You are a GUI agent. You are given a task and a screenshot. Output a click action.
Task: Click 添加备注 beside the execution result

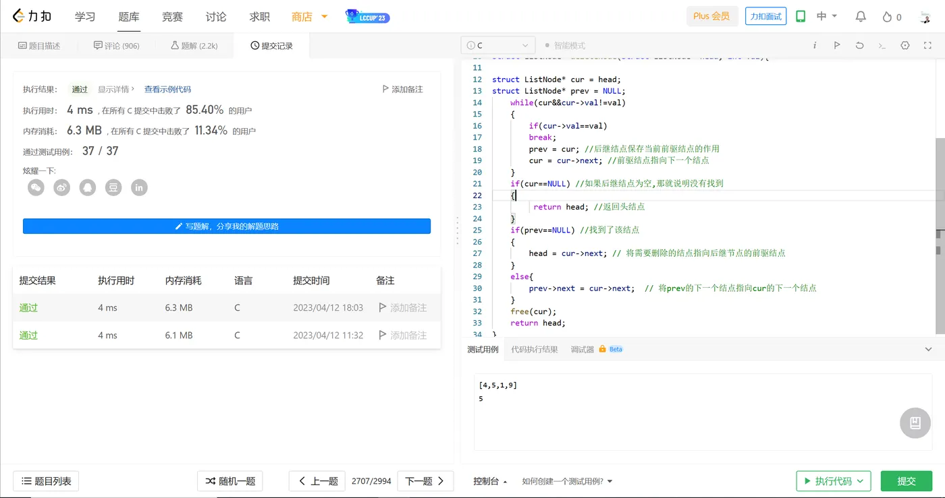tap(402, 89)
